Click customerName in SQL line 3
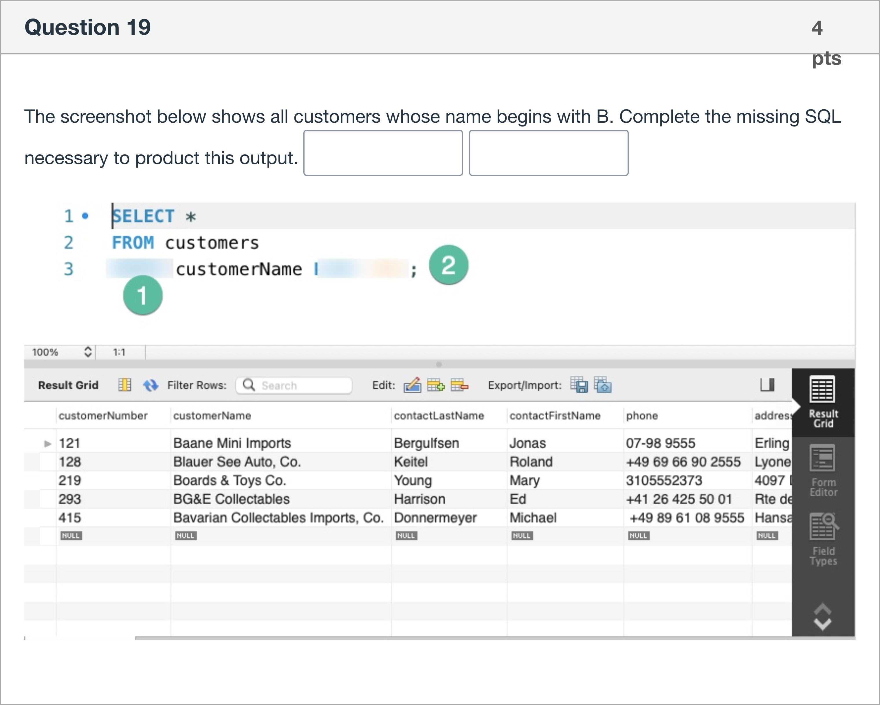880x705 pixels. click(x=239, y=269)
